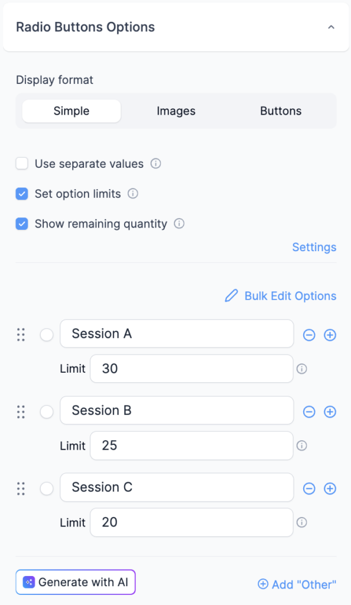Viewport: 351px width, 605px height.
Task: Switch display format to Buttons
Action: click(x=280, y=110)
